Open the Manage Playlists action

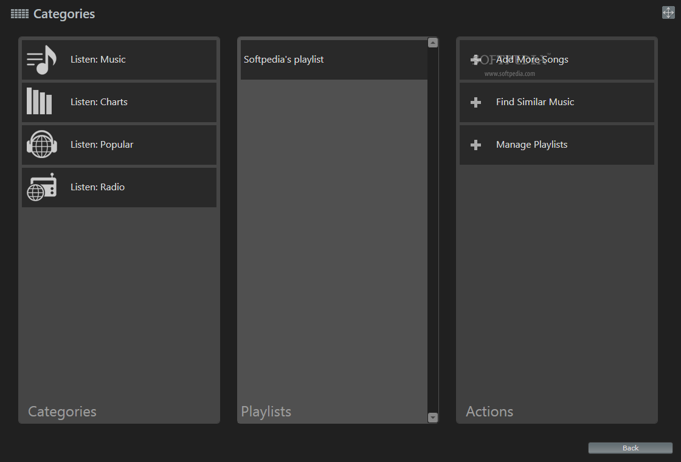click(557, 145)
